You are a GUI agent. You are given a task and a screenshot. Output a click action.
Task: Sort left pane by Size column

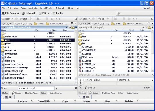point(52,30)
